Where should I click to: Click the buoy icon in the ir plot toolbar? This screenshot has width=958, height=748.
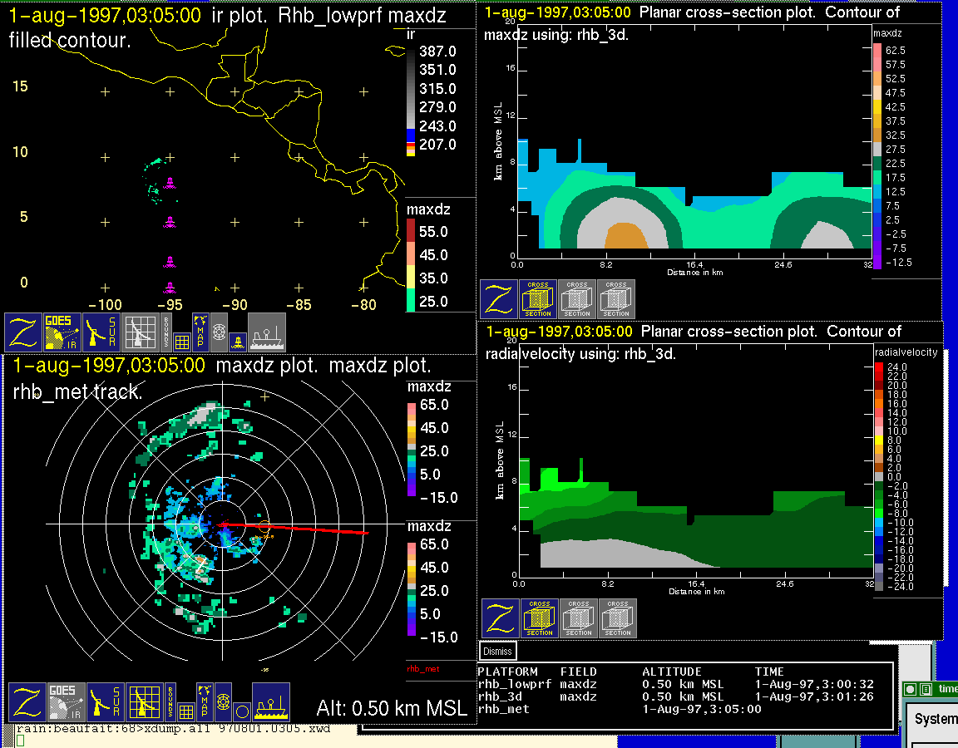click(x=238, y=341)
